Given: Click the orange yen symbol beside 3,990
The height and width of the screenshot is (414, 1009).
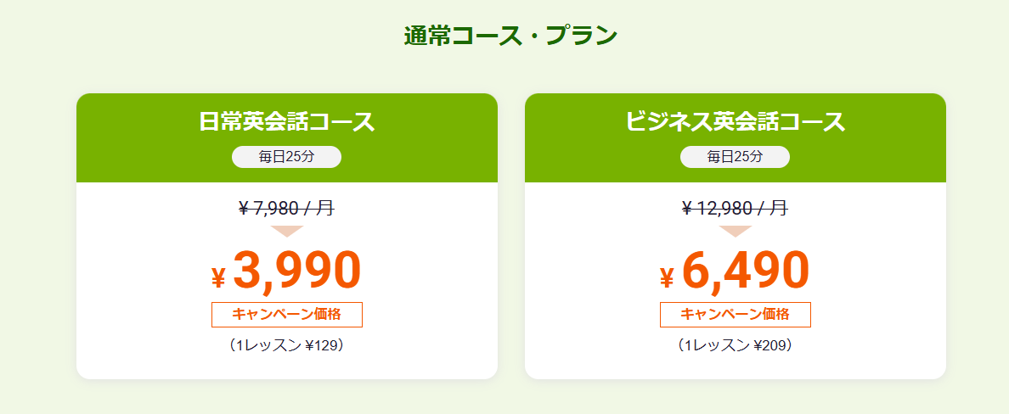Looking at the screenshot, I should pos(218,277).
